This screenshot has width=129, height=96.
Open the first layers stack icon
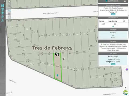point(3,9)
